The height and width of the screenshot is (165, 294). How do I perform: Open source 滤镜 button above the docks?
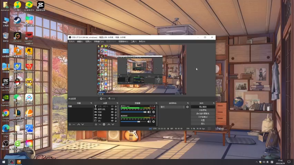(112, 99)
